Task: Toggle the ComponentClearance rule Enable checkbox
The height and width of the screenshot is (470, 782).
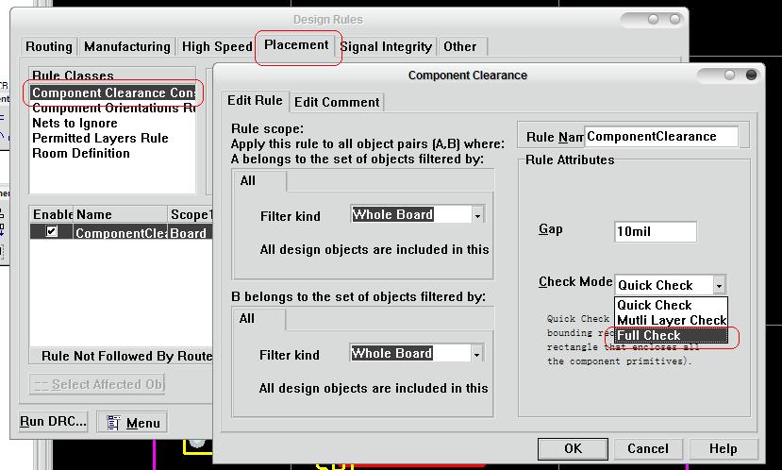Action: click(x=51, y=231)
